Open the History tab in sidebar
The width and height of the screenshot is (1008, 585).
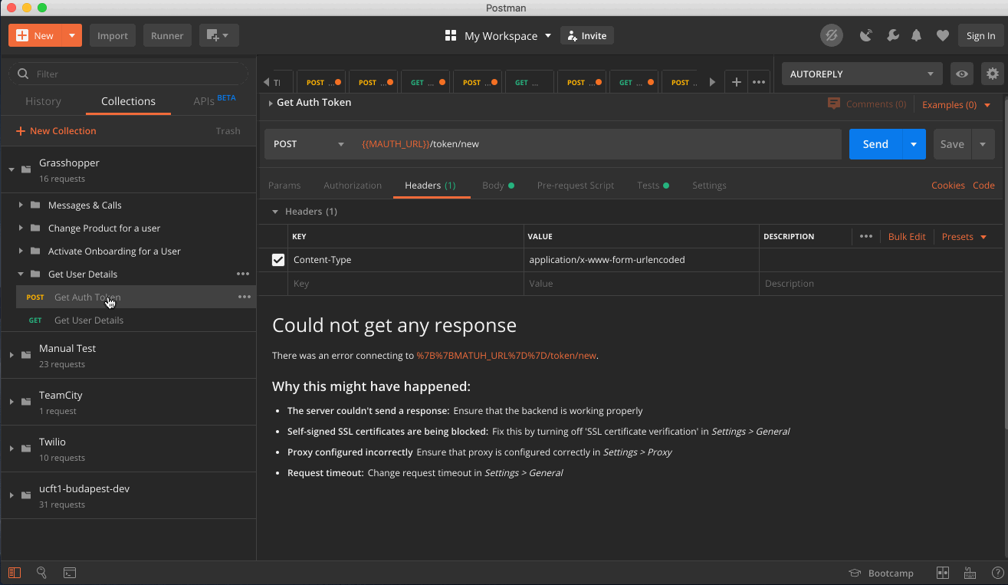[43, 100]
